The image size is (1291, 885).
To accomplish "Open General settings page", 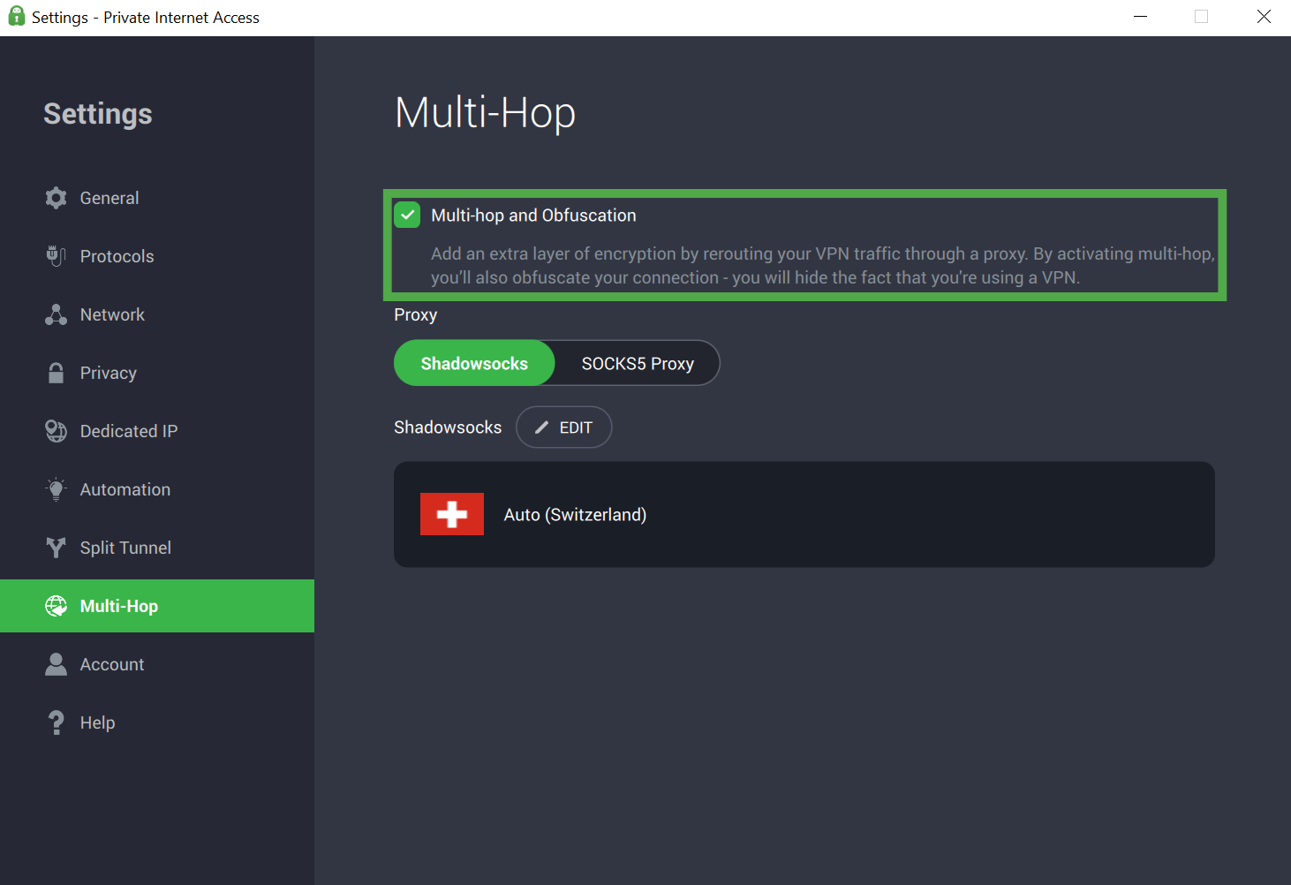I will [x=157, y=198].
